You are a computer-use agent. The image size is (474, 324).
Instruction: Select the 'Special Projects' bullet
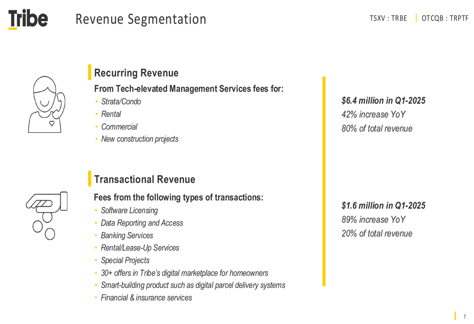125,260
